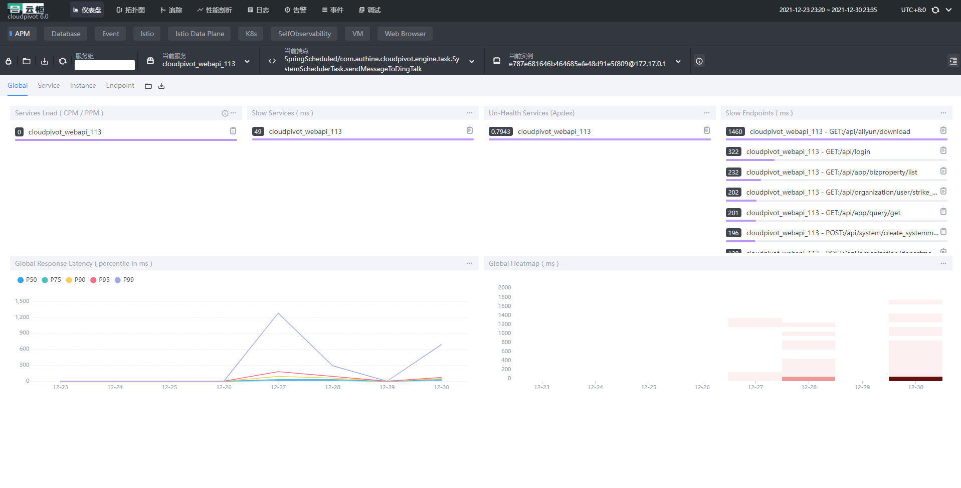Click the auto-refresh icon beside UTC+8:0
961x488 pixels.
(x=935, y=10)
